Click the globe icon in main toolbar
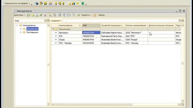The width and height of the screenshot is (193, 108). tap(37, 3)
